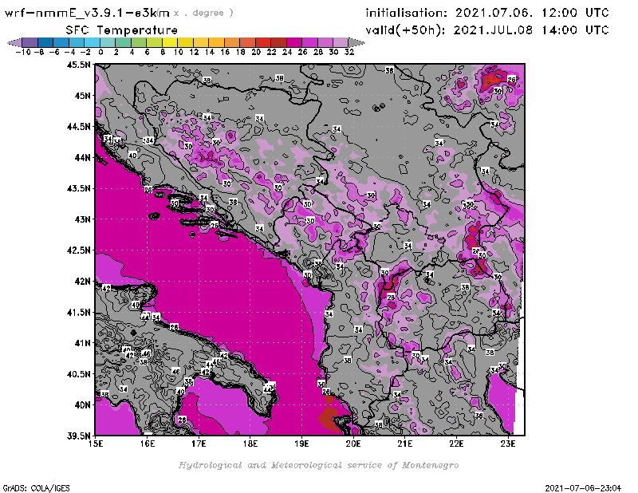Click the '45N' latitude axis label
Viewport: 638px width, 493px height.
[x=83, y=96]
